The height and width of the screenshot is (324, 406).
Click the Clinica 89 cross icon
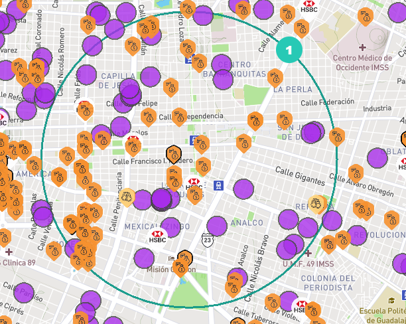pyautogui.click(x=9, y=252)
